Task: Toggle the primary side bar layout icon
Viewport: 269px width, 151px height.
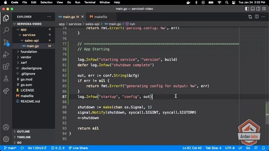Action: click(x=247, y=9)
